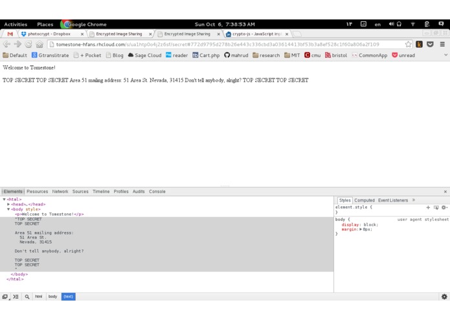Open the MIT bookmarks folder
Screen dimensions: 450x320
coord(292,55)
